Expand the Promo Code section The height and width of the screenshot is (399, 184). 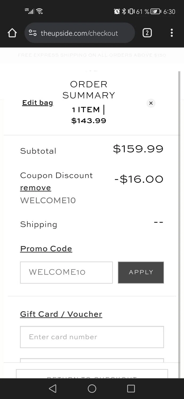pyautogui.click(x=46, y=249)
